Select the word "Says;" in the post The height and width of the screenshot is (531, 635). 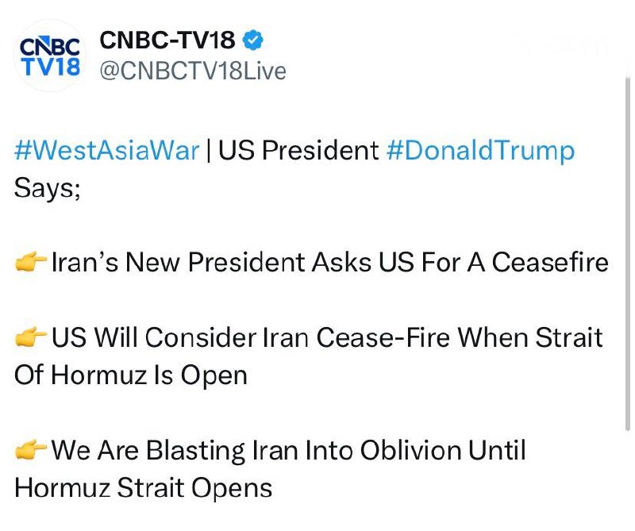(x=48, y=187)
